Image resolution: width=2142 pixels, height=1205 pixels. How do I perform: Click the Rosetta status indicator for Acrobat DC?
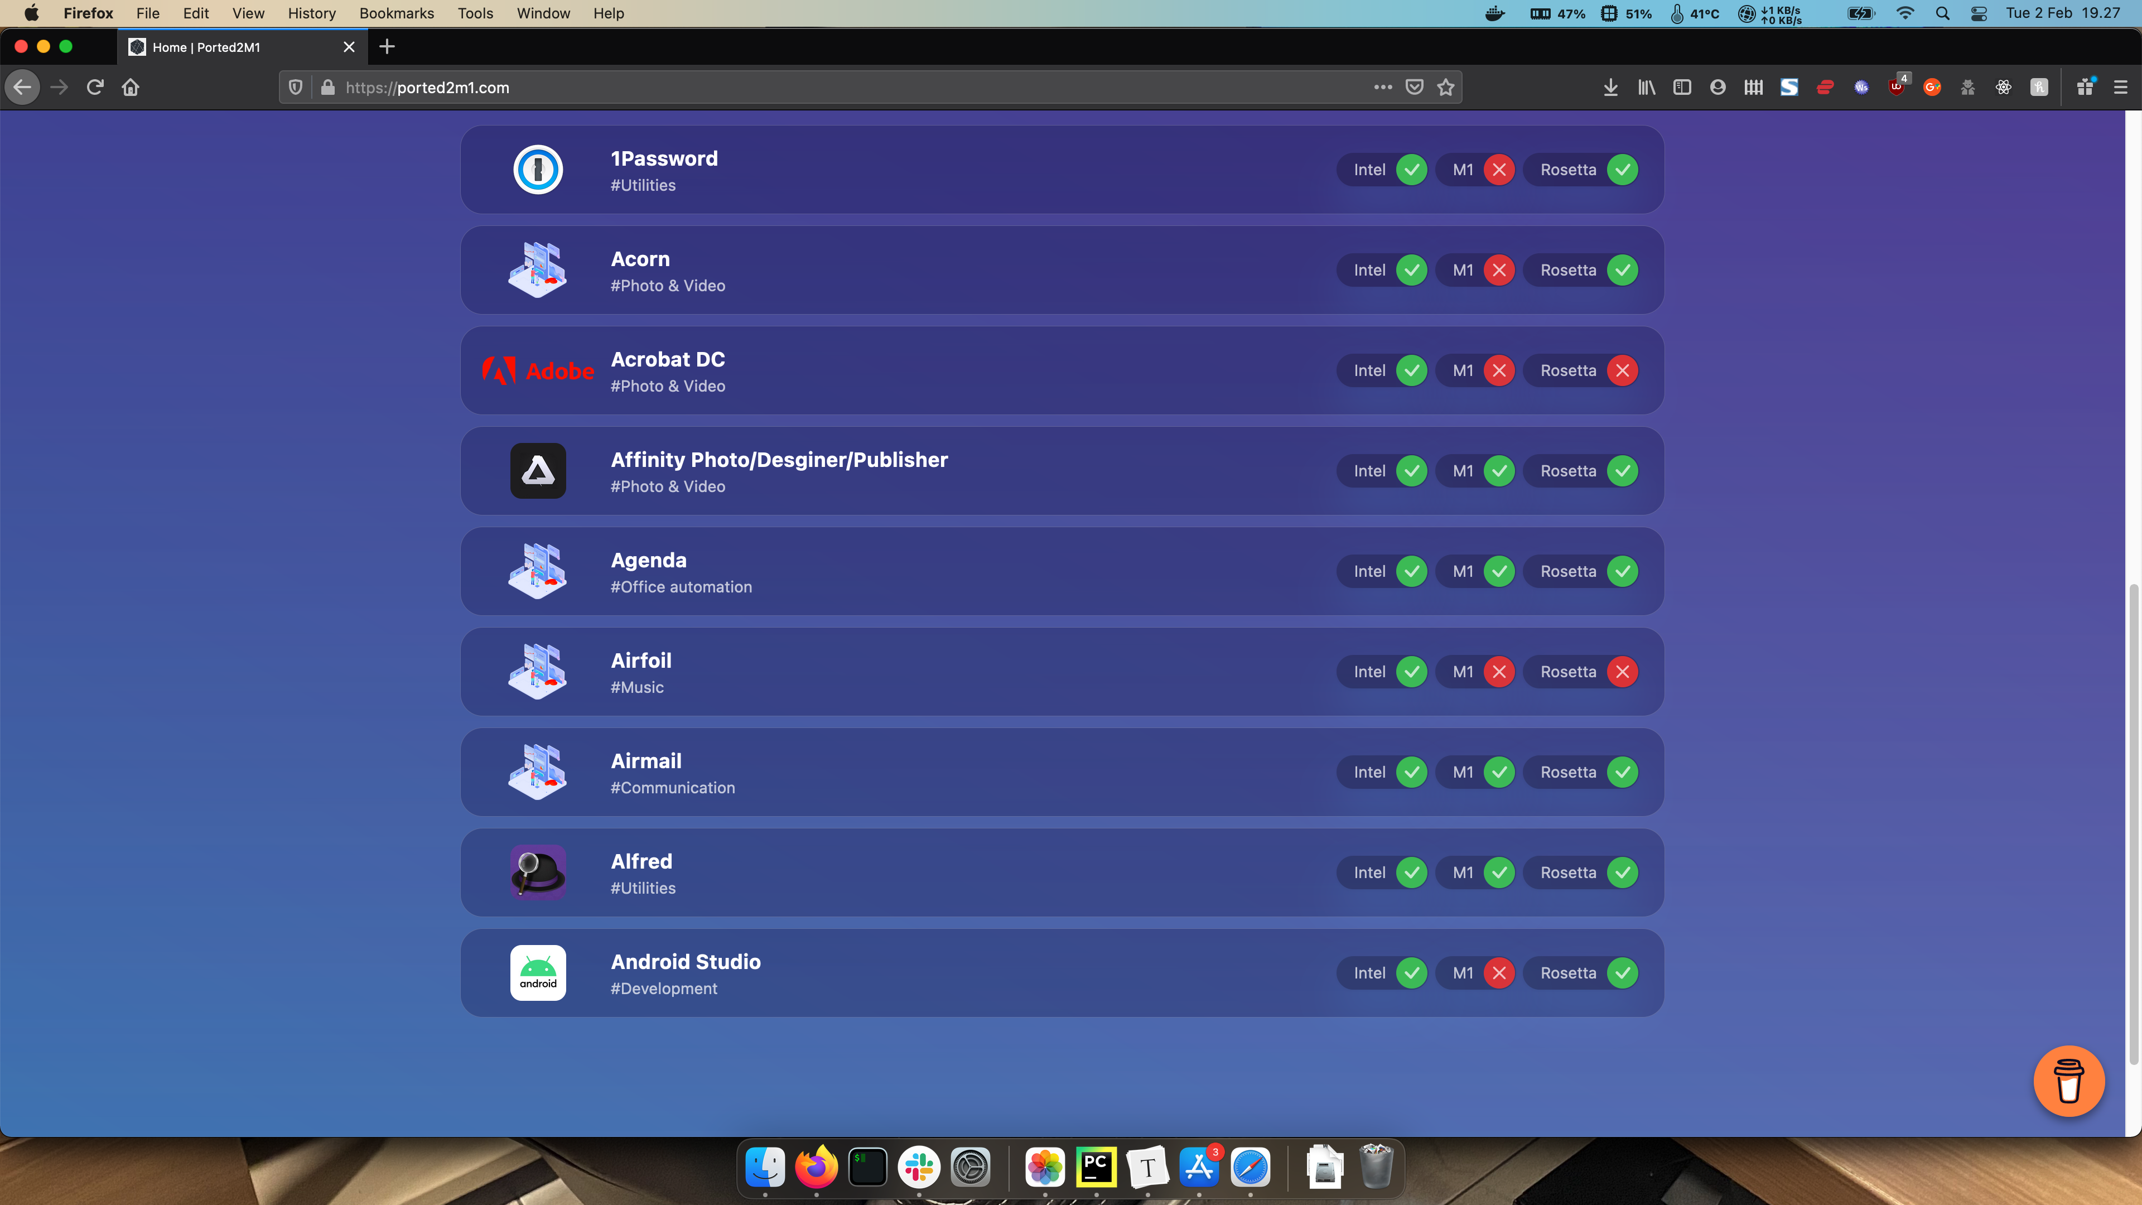pyautogui.click(x=1583, y=371)
